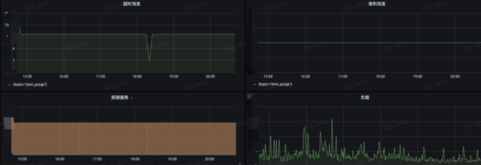Expand the 探测服务 panel title chevron
Viewport: 481px width, 165px height.
pos(132,98)
